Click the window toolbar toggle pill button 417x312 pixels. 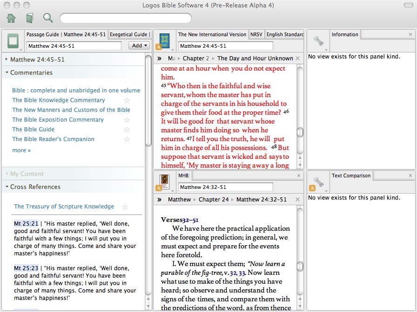tap(408, 5)
